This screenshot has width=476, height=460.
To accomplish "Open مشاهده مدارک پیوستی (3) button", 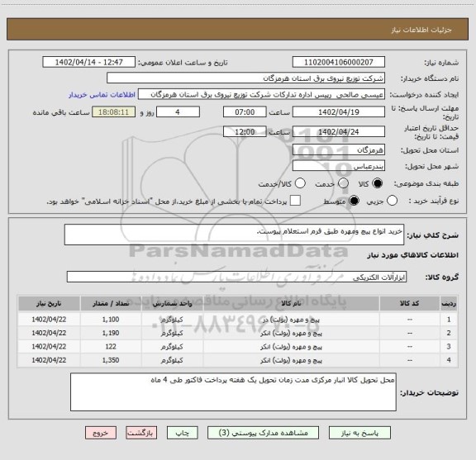I will [263, 433].
